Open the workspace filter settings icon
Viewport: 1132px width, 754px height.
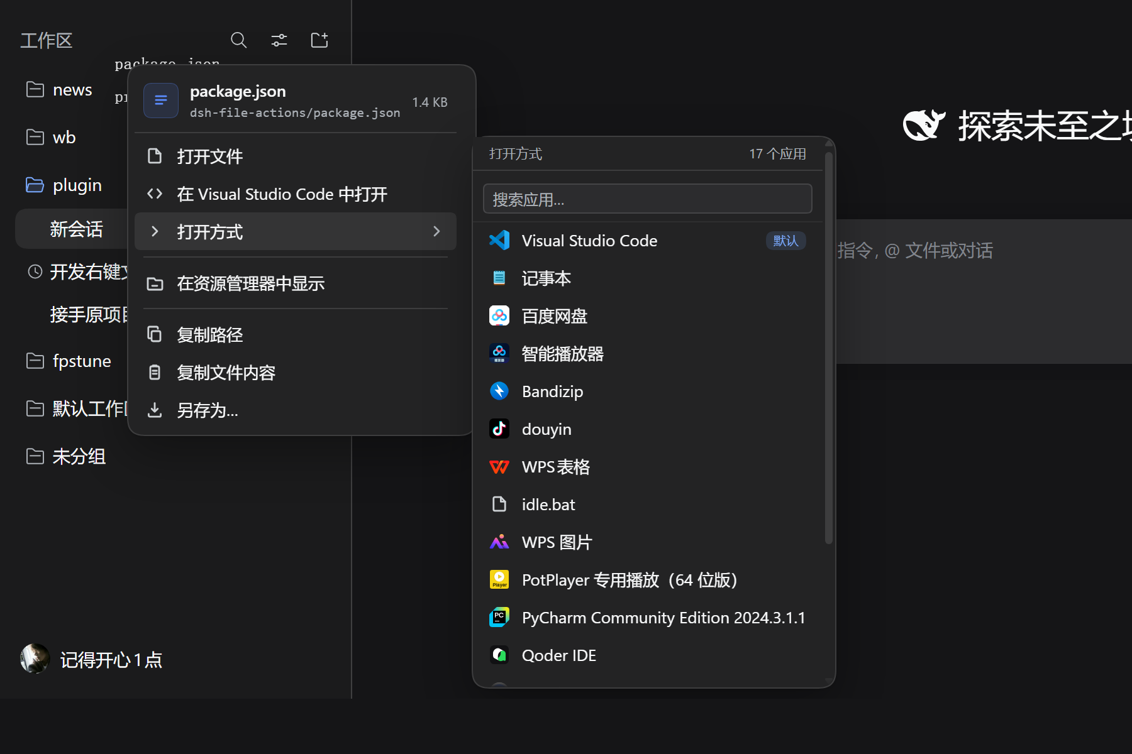(279, 40)
